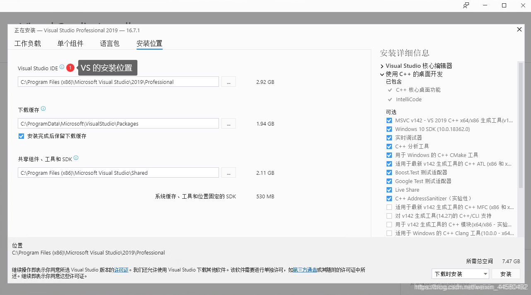This screenshot has width=531, height=295.
Task: Open the 第三方通告 link
Action: pos(305,270)
